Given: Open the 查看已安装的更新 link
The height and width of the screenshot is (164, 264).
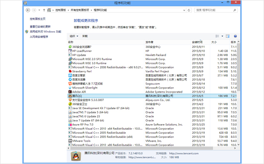Looking at the screenshot, I should (40, 27).
